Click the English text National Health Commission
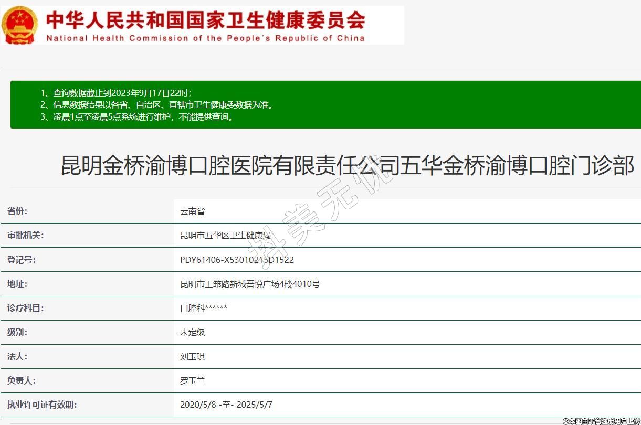 coord(205,38)
